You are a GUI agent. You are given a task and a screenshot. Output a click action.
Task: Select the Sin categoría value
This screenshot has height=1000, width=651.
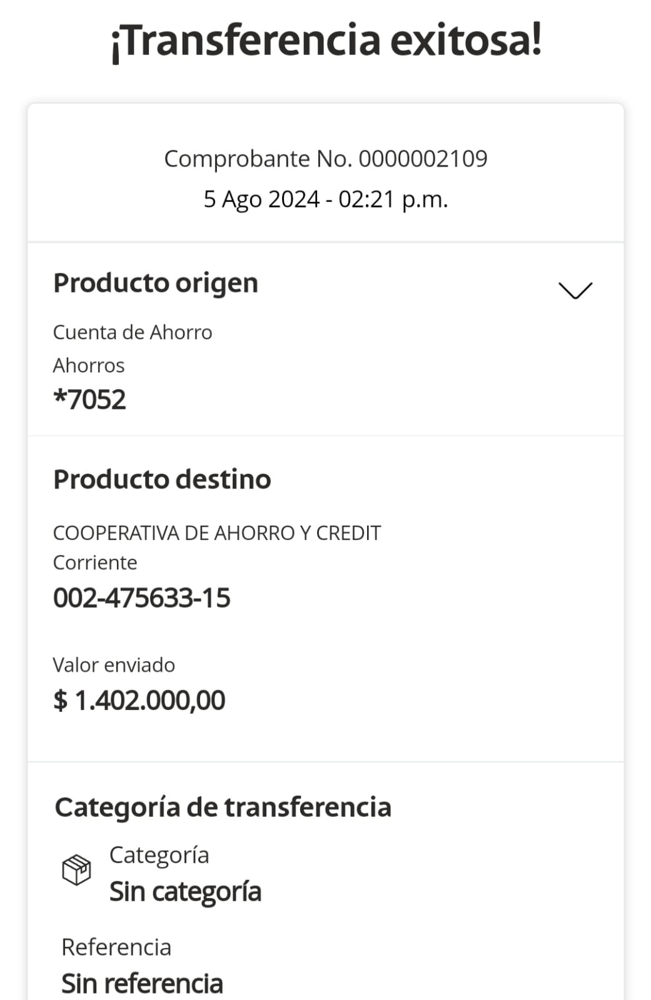click(186, 892)
